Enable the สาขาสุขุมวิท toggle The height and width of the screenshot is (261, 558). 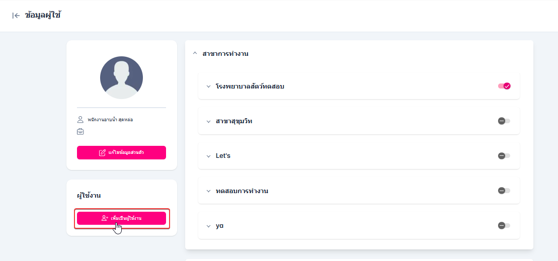[x=504, y=121]
